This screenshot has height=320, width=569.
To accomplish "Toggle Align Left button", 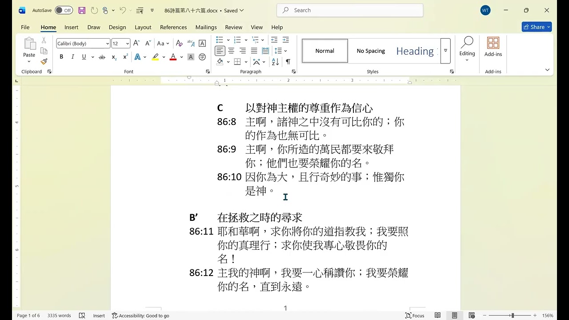I will (220, 51).
